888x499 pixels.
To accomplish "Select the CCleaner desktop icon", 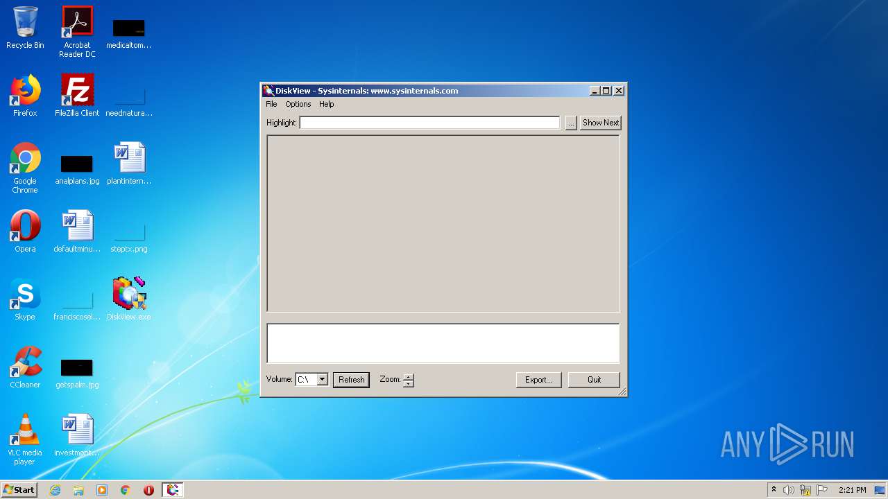I will [x=25, y=367].
